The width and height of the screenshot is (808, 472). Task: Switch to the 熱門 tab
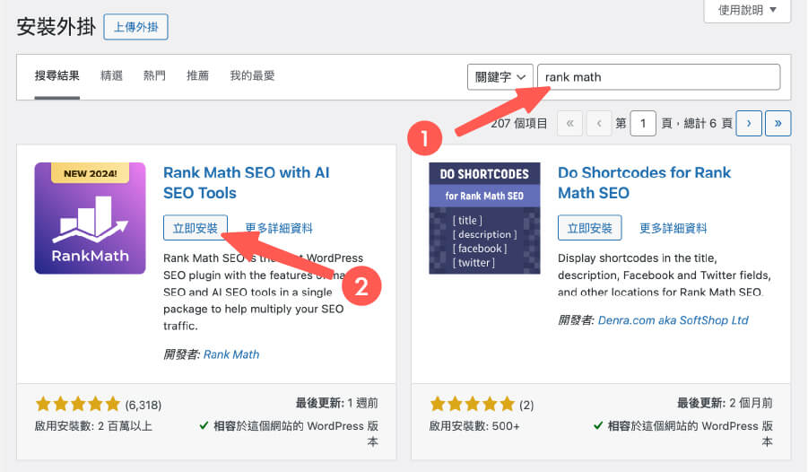coord(154,76)
